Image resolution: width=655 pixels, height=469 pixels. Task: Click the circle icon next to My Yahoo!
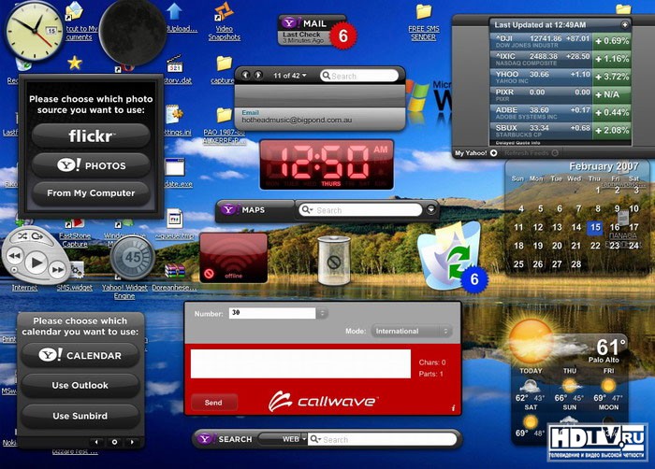pyautogui.click(x=493, y=153)
